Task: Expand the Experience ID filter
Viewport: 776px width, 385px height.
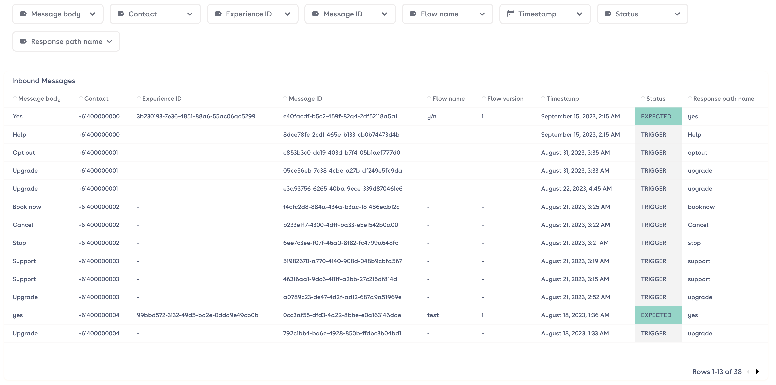Action: 253,14
